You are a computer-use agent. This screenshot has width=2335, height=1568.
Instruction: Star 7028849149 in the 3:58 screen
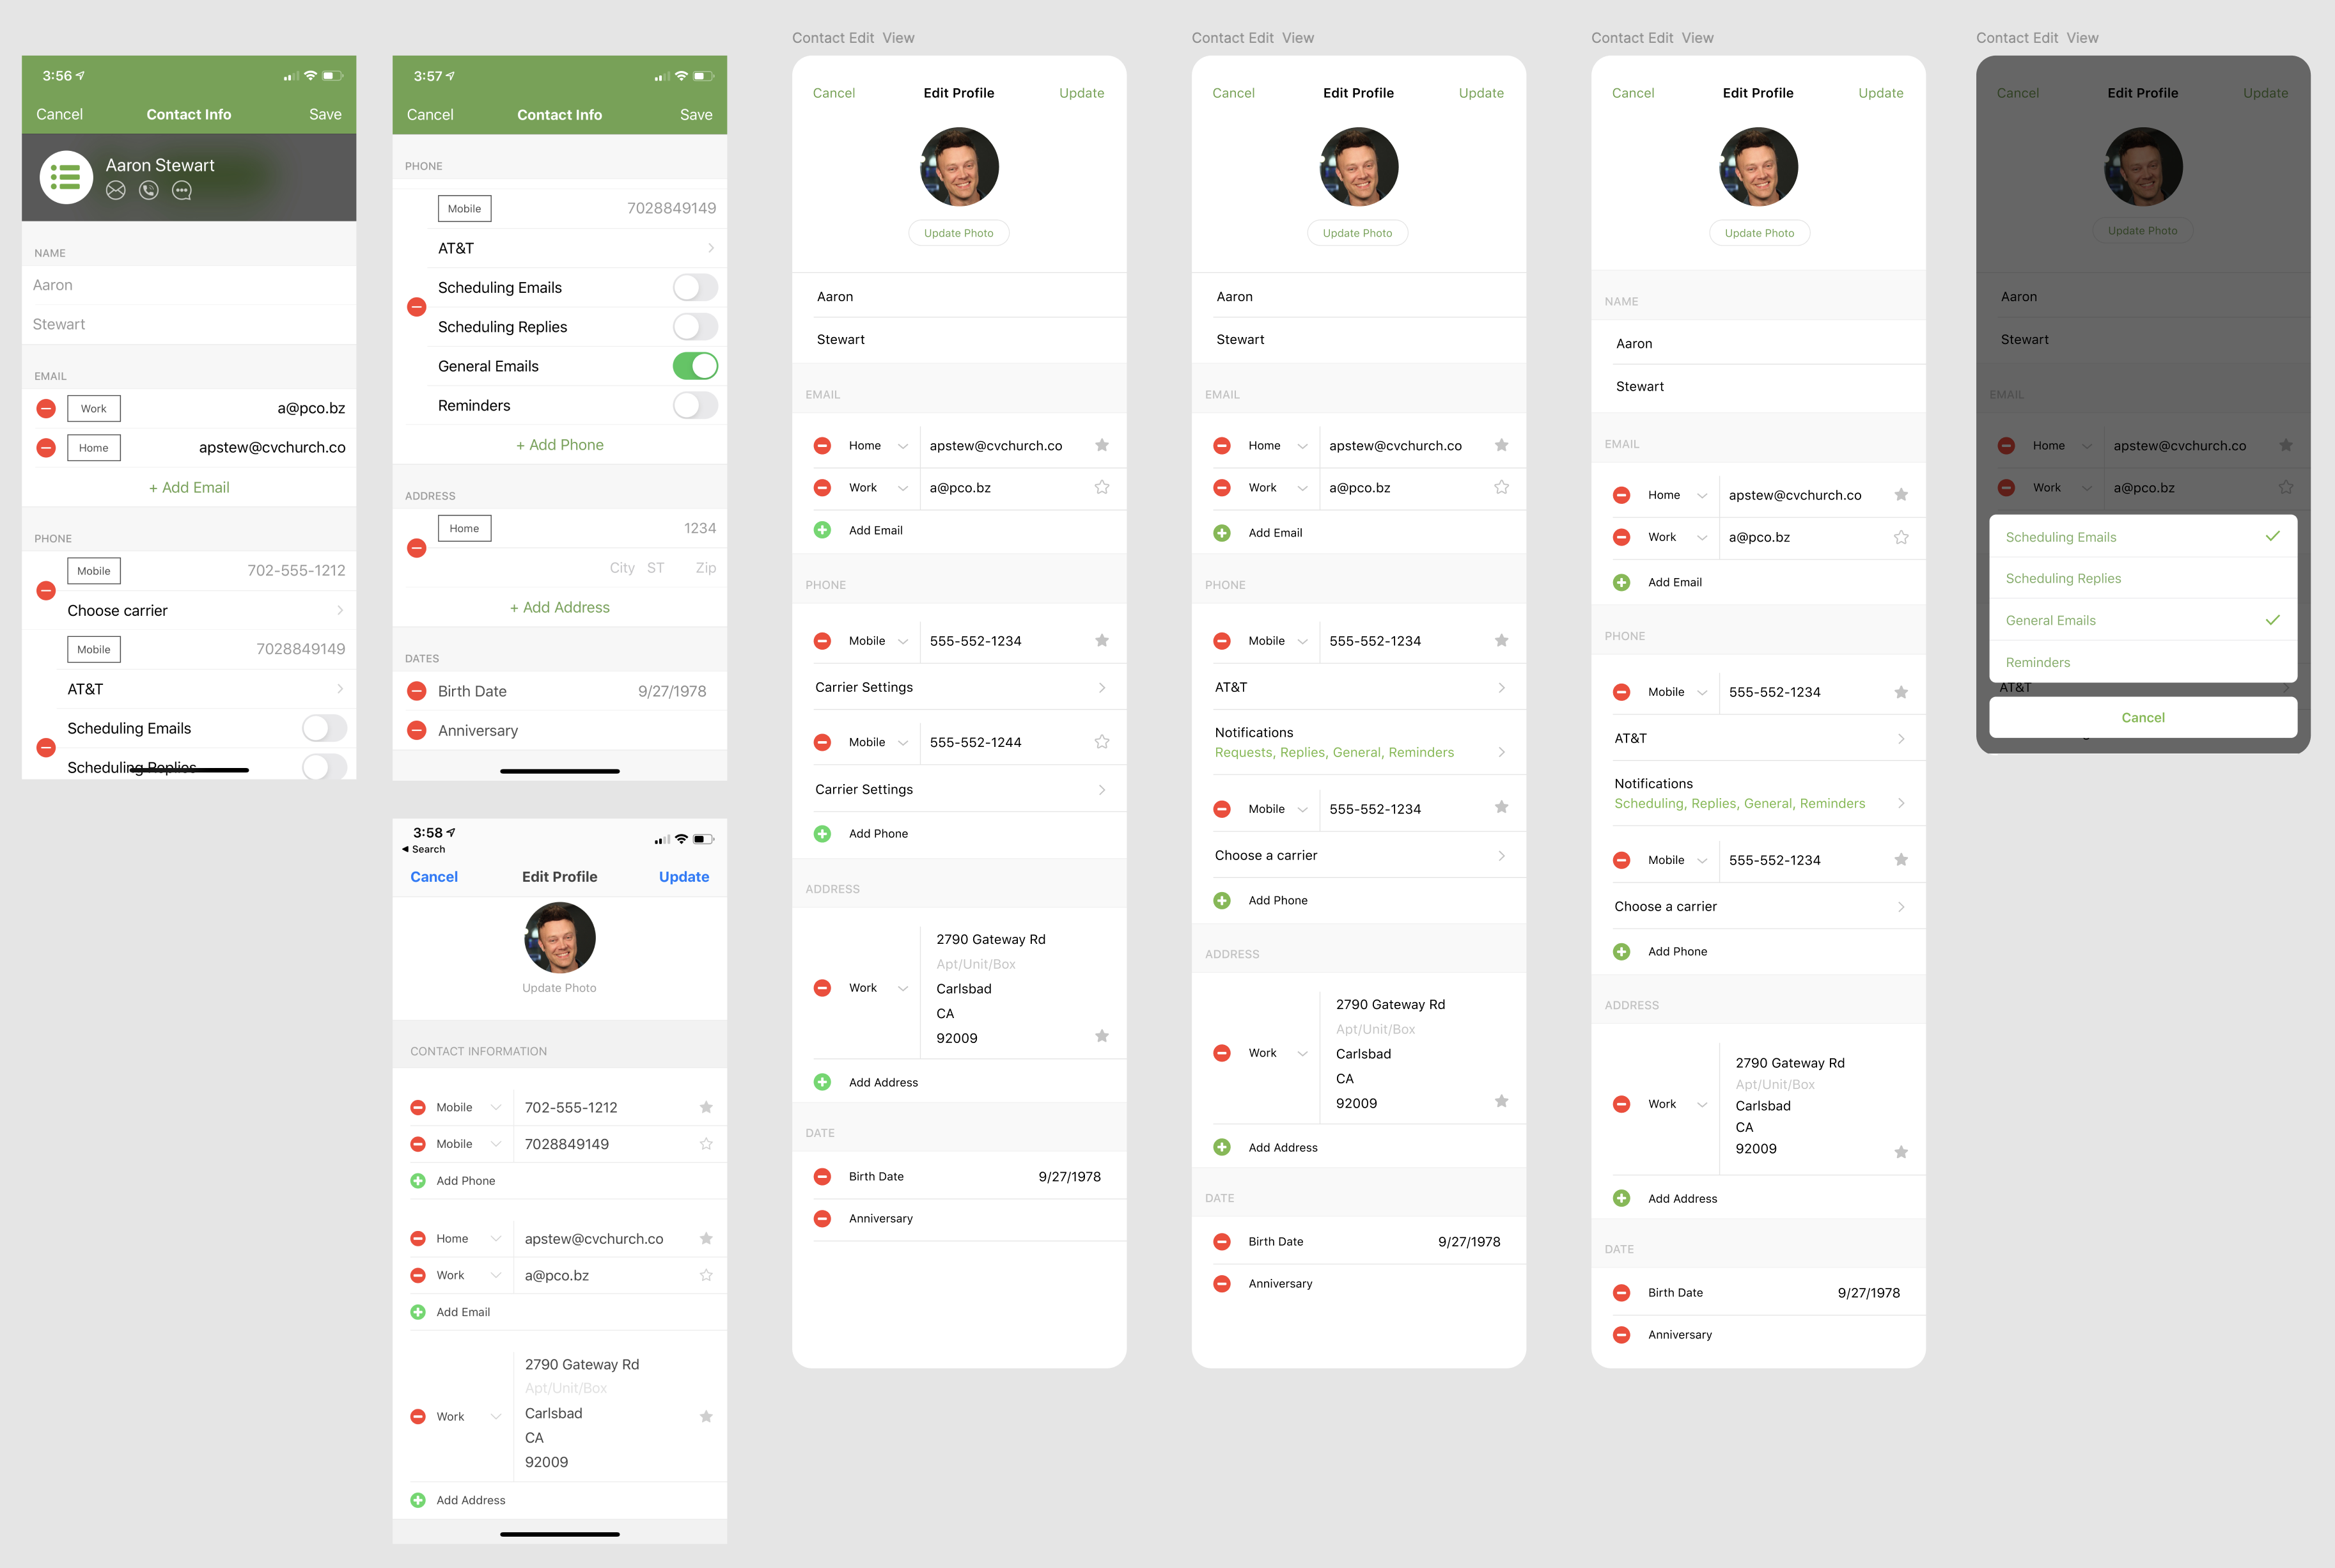706,1144
